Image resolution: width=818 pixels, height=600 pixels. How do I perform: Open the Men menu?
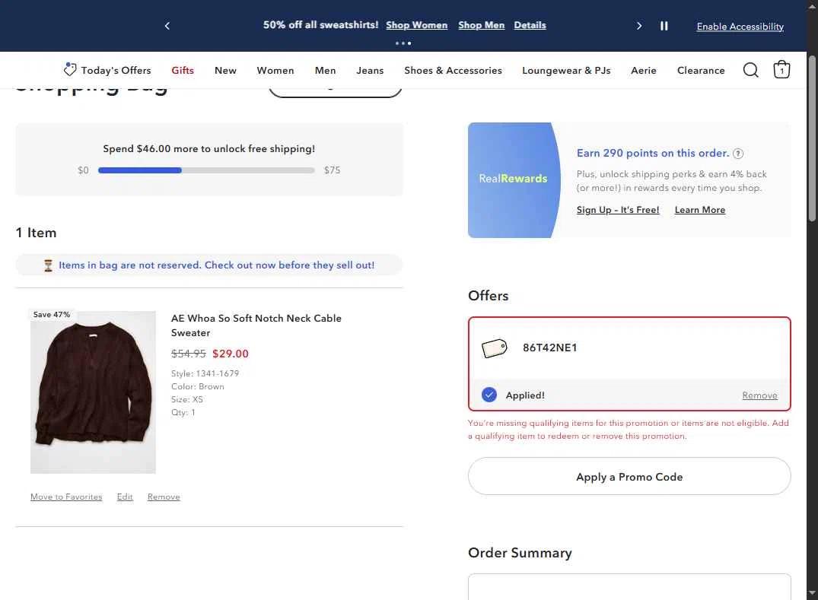click(325, 71)
